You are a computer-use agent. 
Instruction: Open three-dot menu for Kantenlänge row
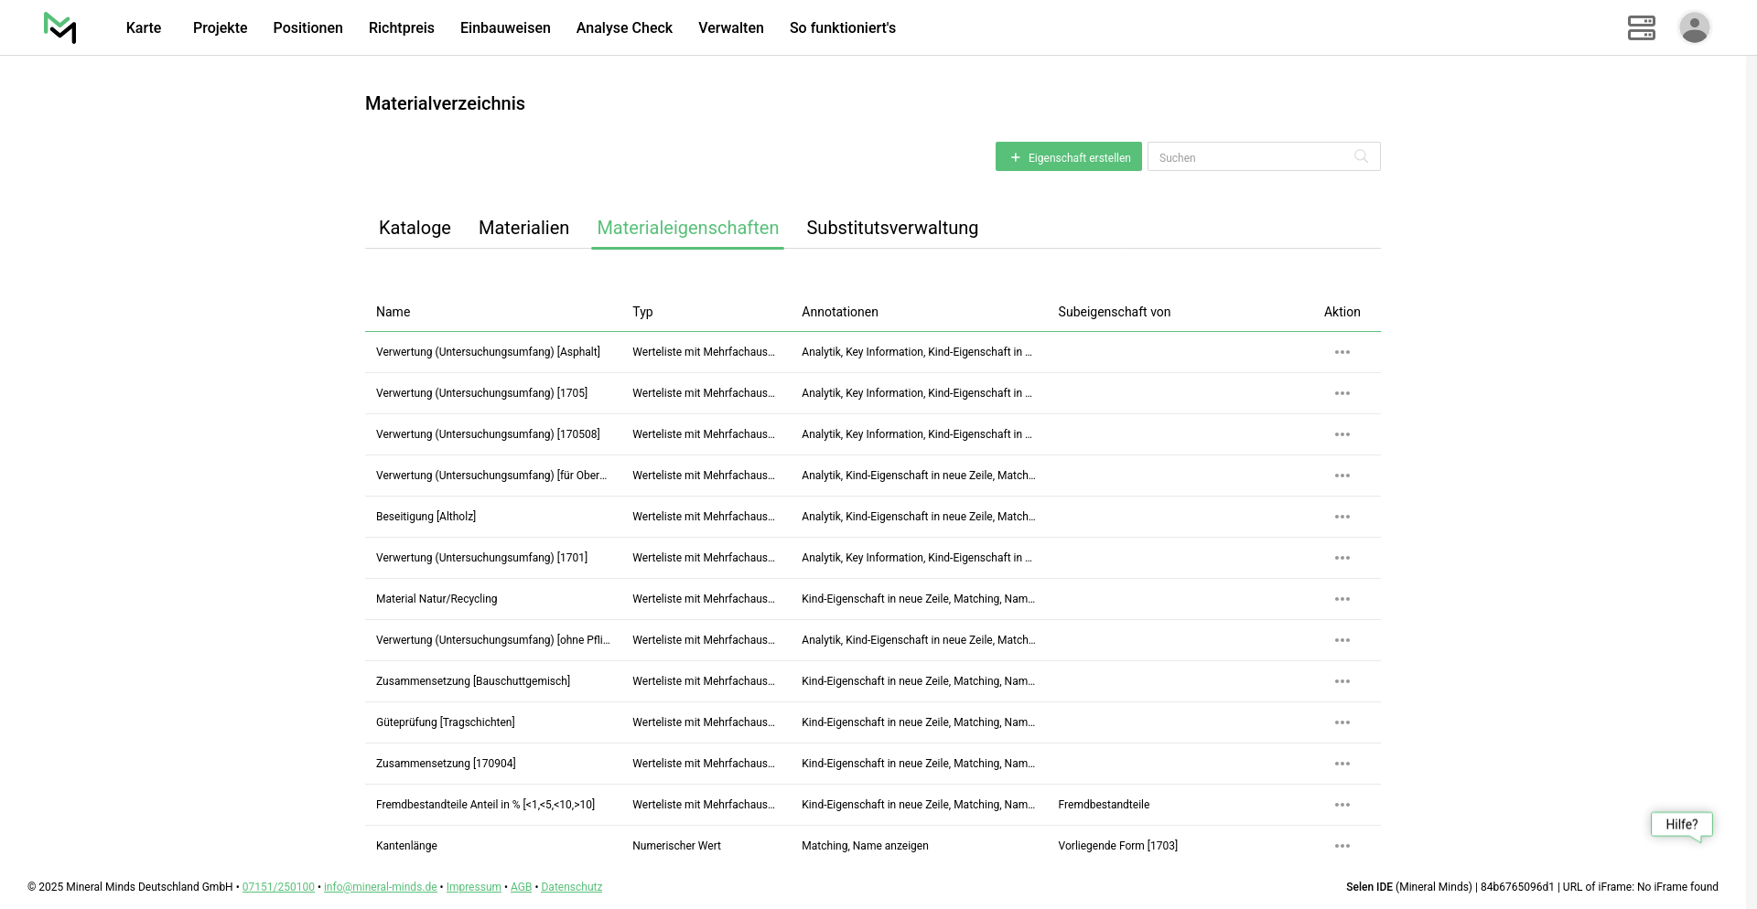point(1342,846)
